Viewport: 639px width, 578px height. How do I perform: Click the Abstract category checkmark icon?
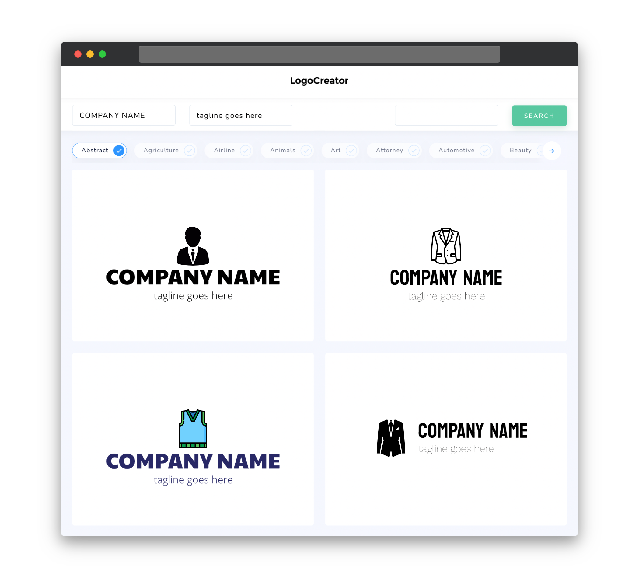point(119,150)
